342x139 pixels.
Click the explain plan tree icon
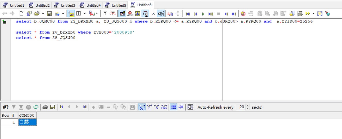coord(300,14)
